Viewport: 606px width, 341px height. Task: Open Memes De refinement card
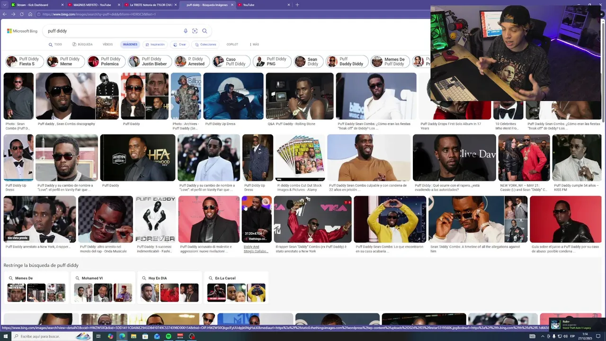click(x=36, y=288)
